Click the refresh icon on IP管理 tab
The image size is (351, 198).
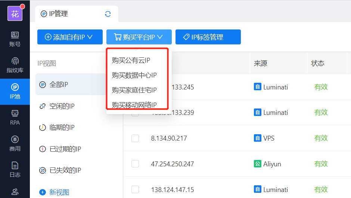(108, 14)
